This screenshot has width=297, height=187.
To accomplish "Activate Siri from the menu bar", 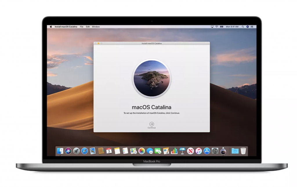I will point(248,27).
